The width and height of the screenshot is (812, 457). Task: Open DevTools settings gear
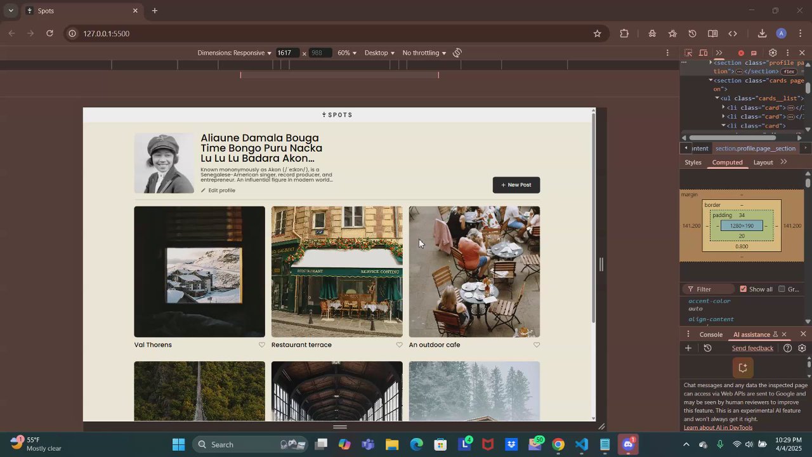point(773,53)
